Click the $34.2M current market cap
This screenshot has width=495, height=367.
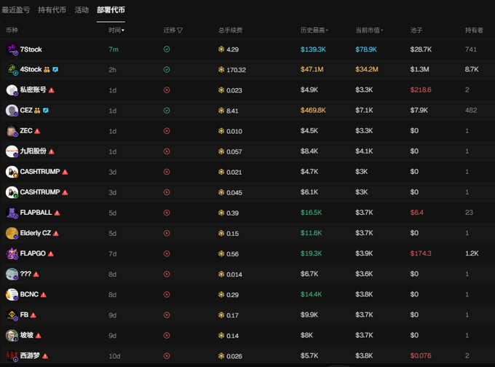click(x=367, y=69)
